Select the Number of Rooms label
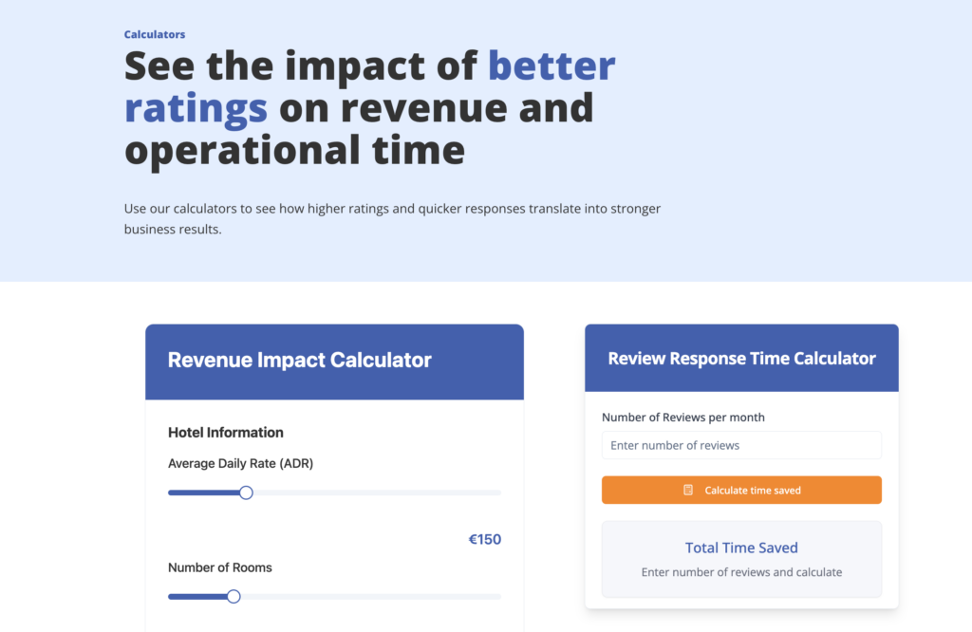This screenshot has height=632, width=972. coord(220,567)
